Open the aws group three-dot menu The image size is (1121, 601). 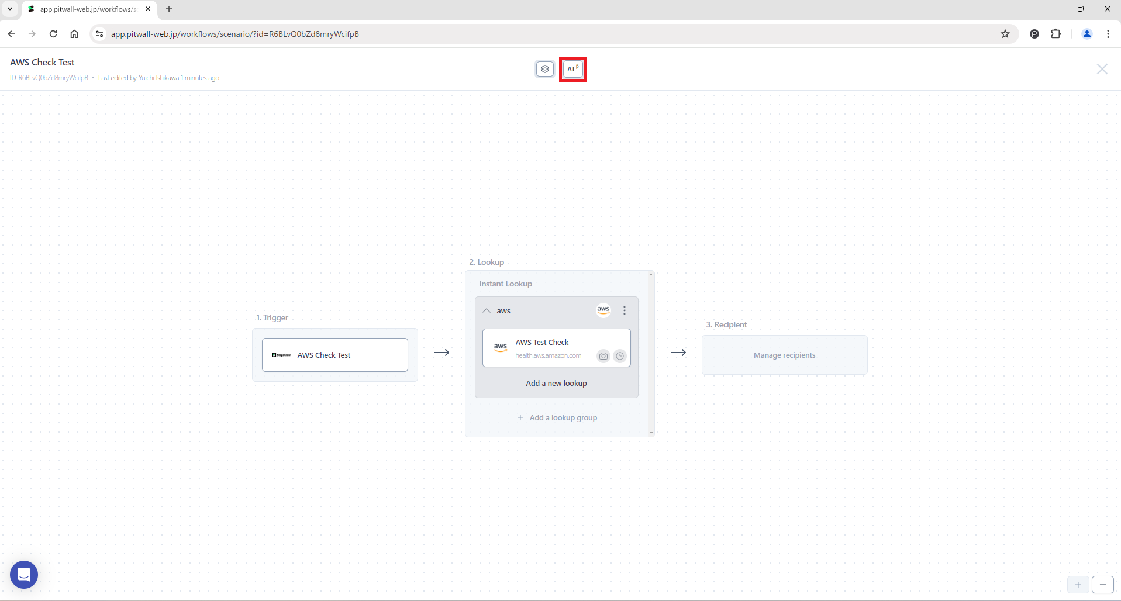click(x=624, y=310)
